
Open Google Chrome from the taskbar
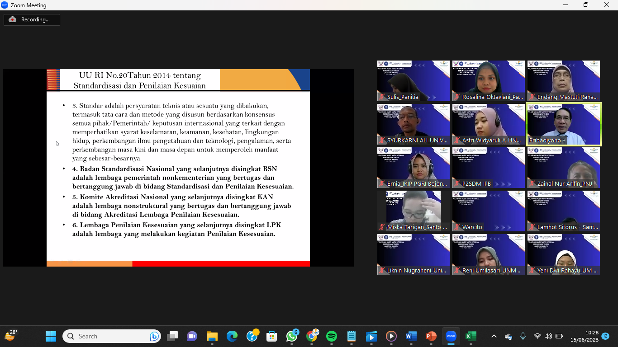pyautogui.click(x=312, y=336)
